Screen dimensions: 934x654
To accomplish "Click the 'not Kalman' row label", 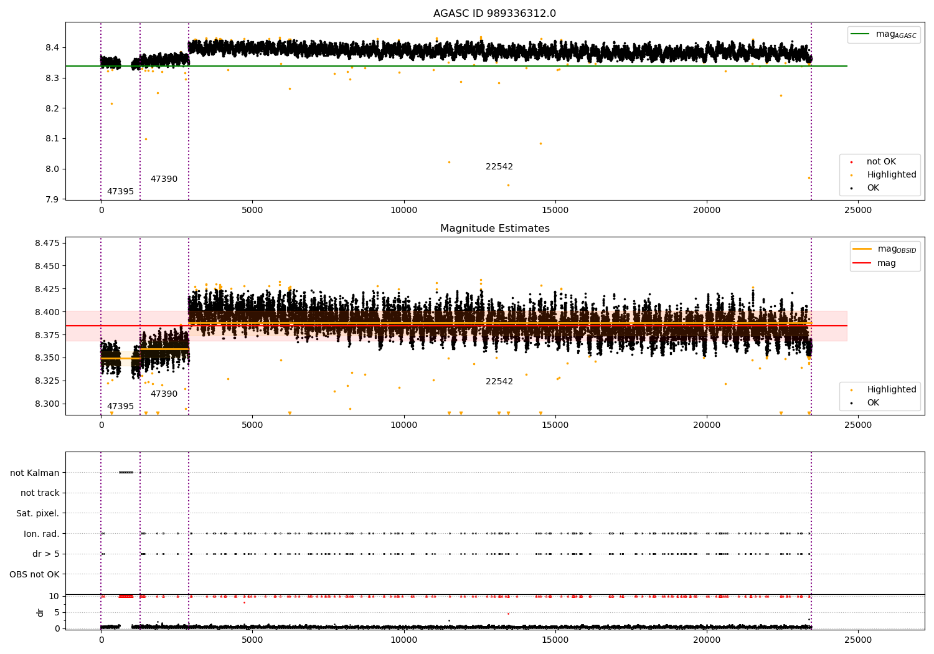I will pyautogui.click(x=35, y=473).
